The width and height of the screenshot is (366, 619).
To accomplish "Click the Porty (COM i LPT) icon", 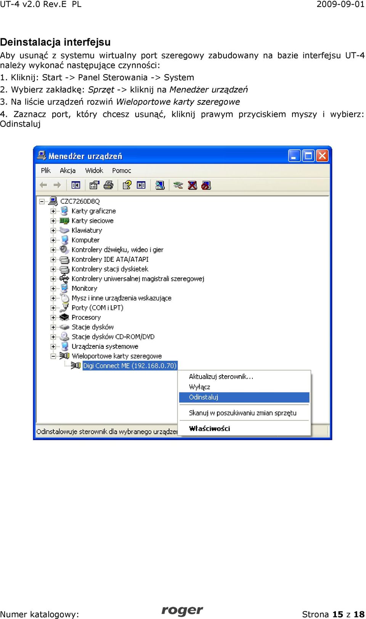I will [64, 308].
